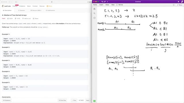Click the Pick One random problem button

pos(62,100)
